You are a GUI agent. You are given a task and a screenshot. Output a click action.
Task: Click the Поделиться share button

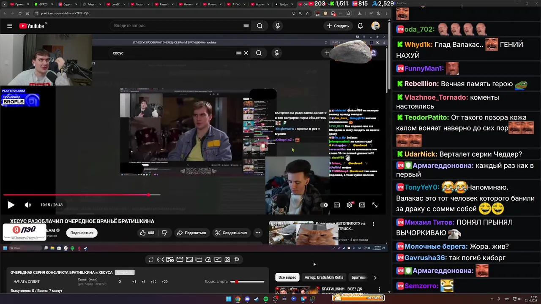pyautogui.click(x=191, y=233)
